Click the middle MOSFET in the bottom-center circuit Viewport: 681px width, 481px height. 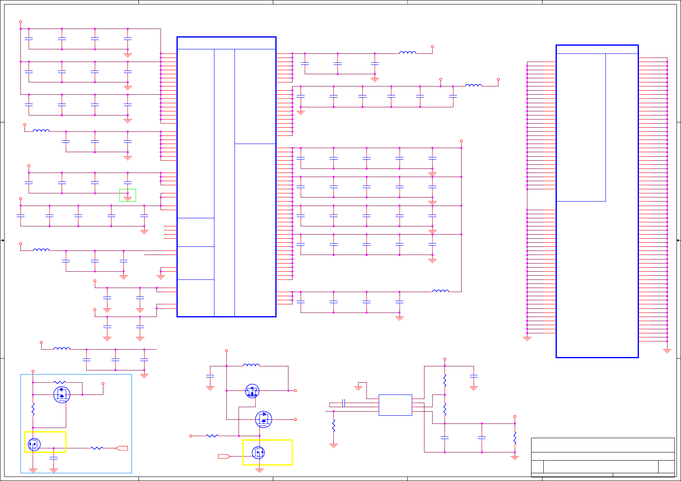click(x=263, y=419)
